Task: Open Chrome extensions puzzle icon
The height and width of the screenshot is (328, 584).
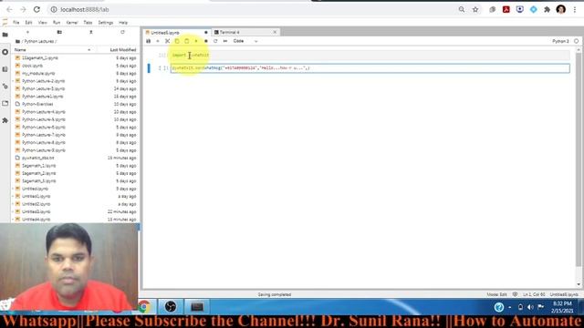Action: tap(547, 10)
